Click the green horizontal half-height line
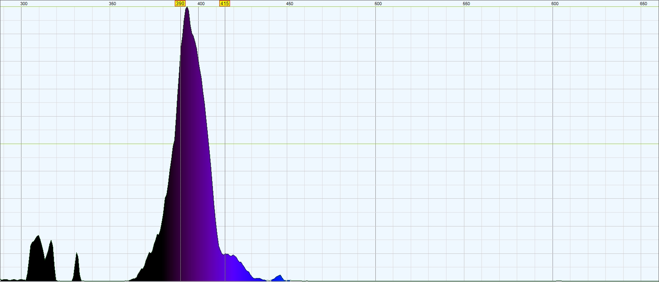The height and width of the screenshot is (282, 659). [x=329, y=144]
